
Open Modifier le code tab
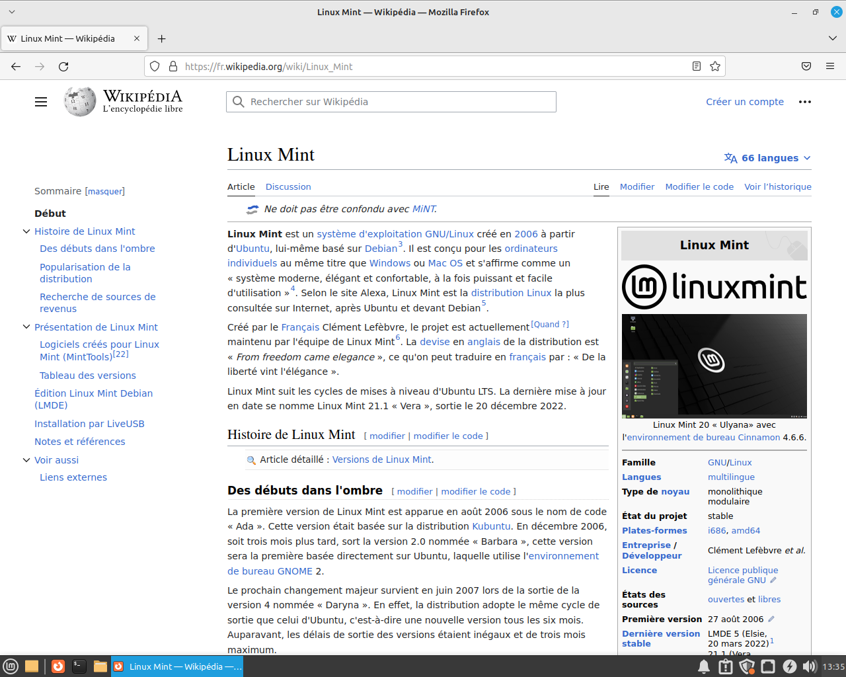click(x=699, y=187)
